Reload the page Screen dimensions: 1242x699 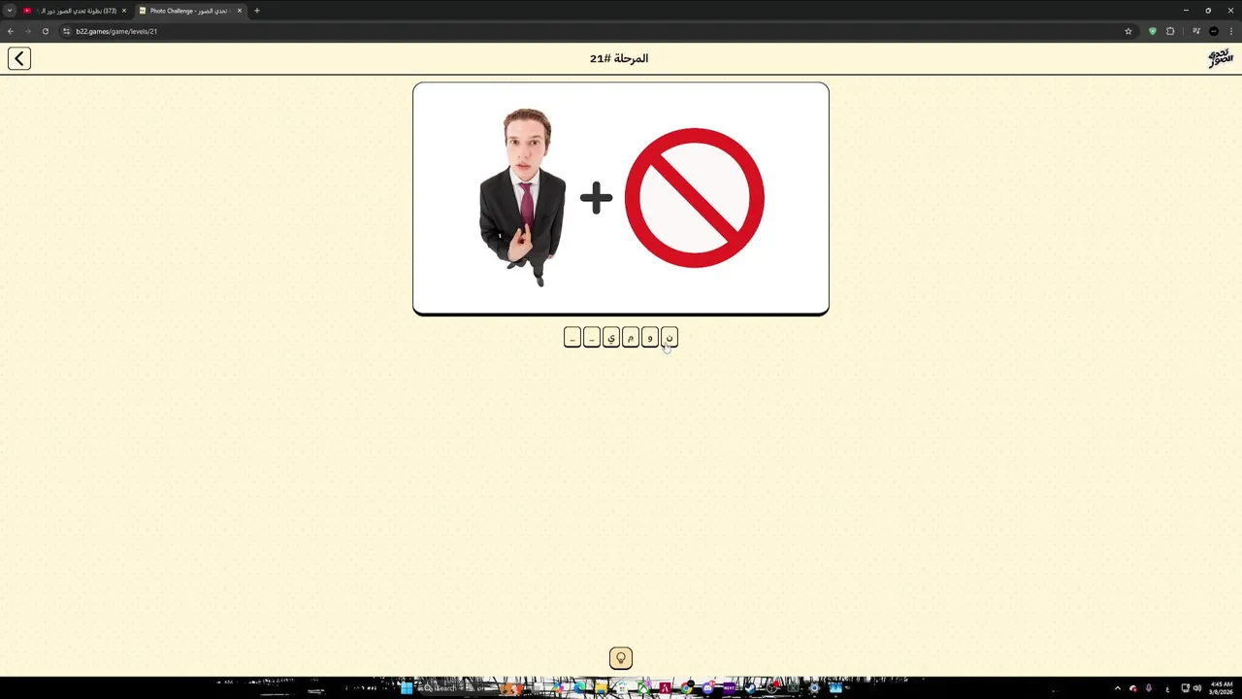(x=45, y=31)
